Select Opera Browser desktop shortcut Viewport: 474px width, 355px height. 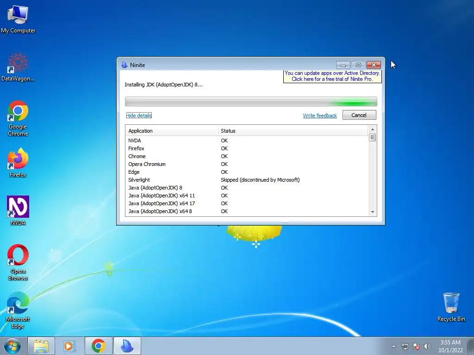(18, 263)
